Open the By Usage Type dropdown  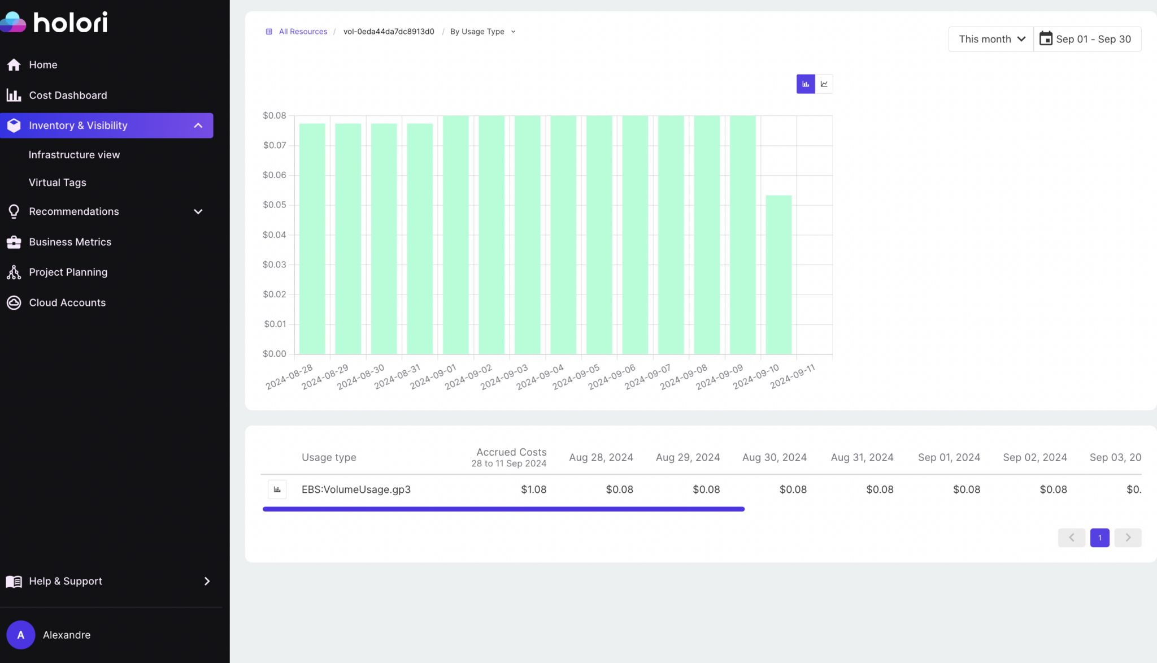pyautogui.click(x=482, y=32)
